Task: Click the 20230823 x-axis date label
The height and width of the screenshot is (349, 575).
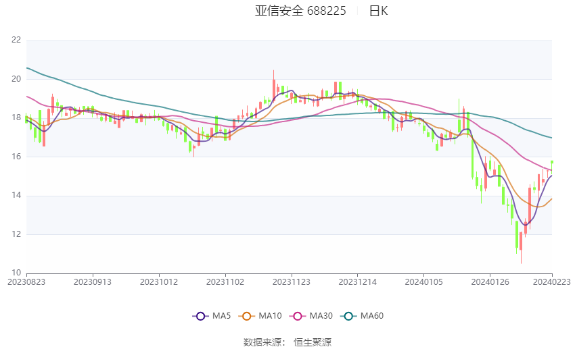Action: click(x=26, y=282)
